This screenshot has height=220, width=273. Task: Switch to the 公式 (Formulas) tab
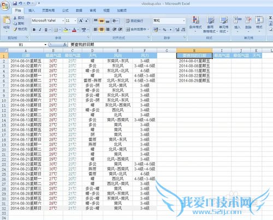(65, 10)
